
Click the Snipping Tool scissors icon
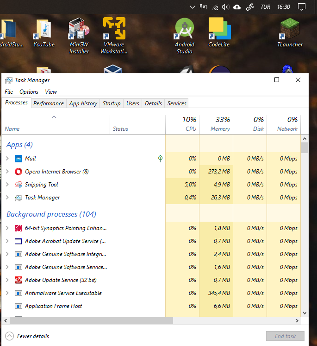[x=19, y=185]
